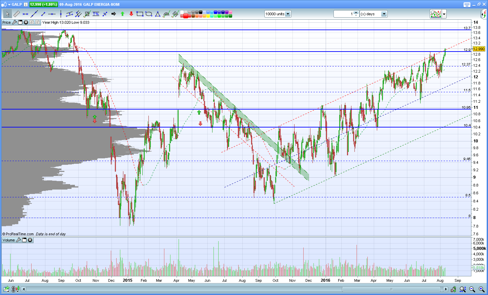Choose the red down arrow drawing tool

point(131,14)
